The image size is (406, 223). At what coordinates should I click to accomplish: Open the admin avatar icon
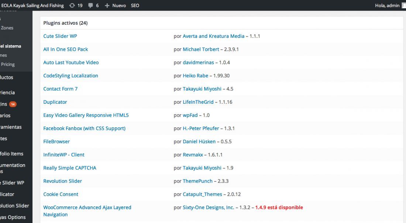coord(404,6)
